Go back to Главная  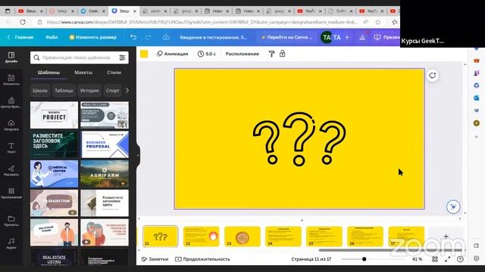[20, 37]
